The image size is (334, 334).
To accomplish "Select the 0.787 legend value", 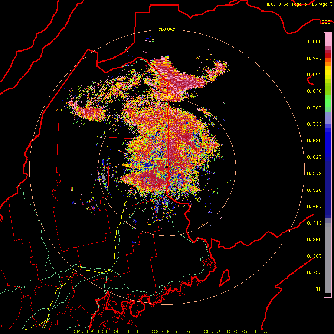I will (314, 108).
